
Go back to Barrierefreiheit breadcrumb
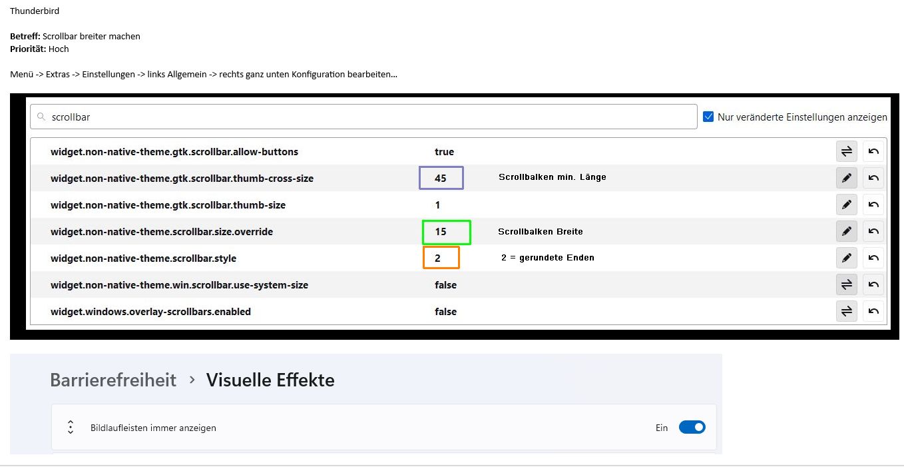(x=113, y=380)
